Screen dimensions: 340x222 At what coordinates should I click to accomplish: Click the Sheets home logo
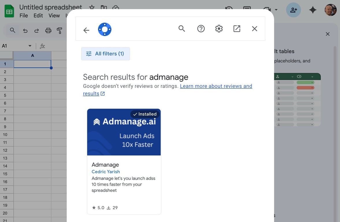coord(9,11)
